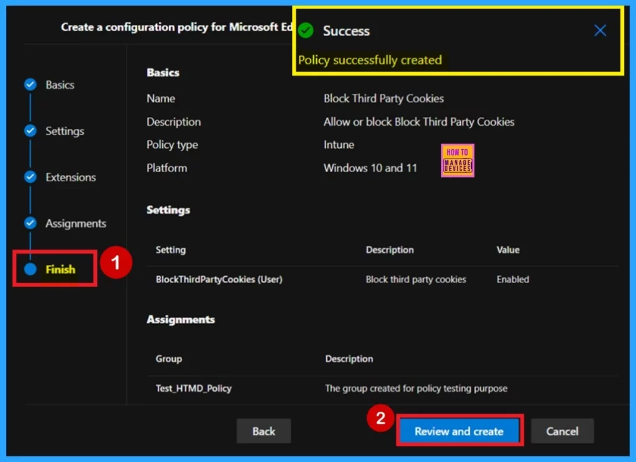The height and width of the screenshot is (462, 636).
Task: Click the Policy successfully created message
Action: pos(370,60)
